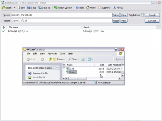Toggle the Folders pane in Explorer
The height and width of the screenshot is (121, 162).
59,59
